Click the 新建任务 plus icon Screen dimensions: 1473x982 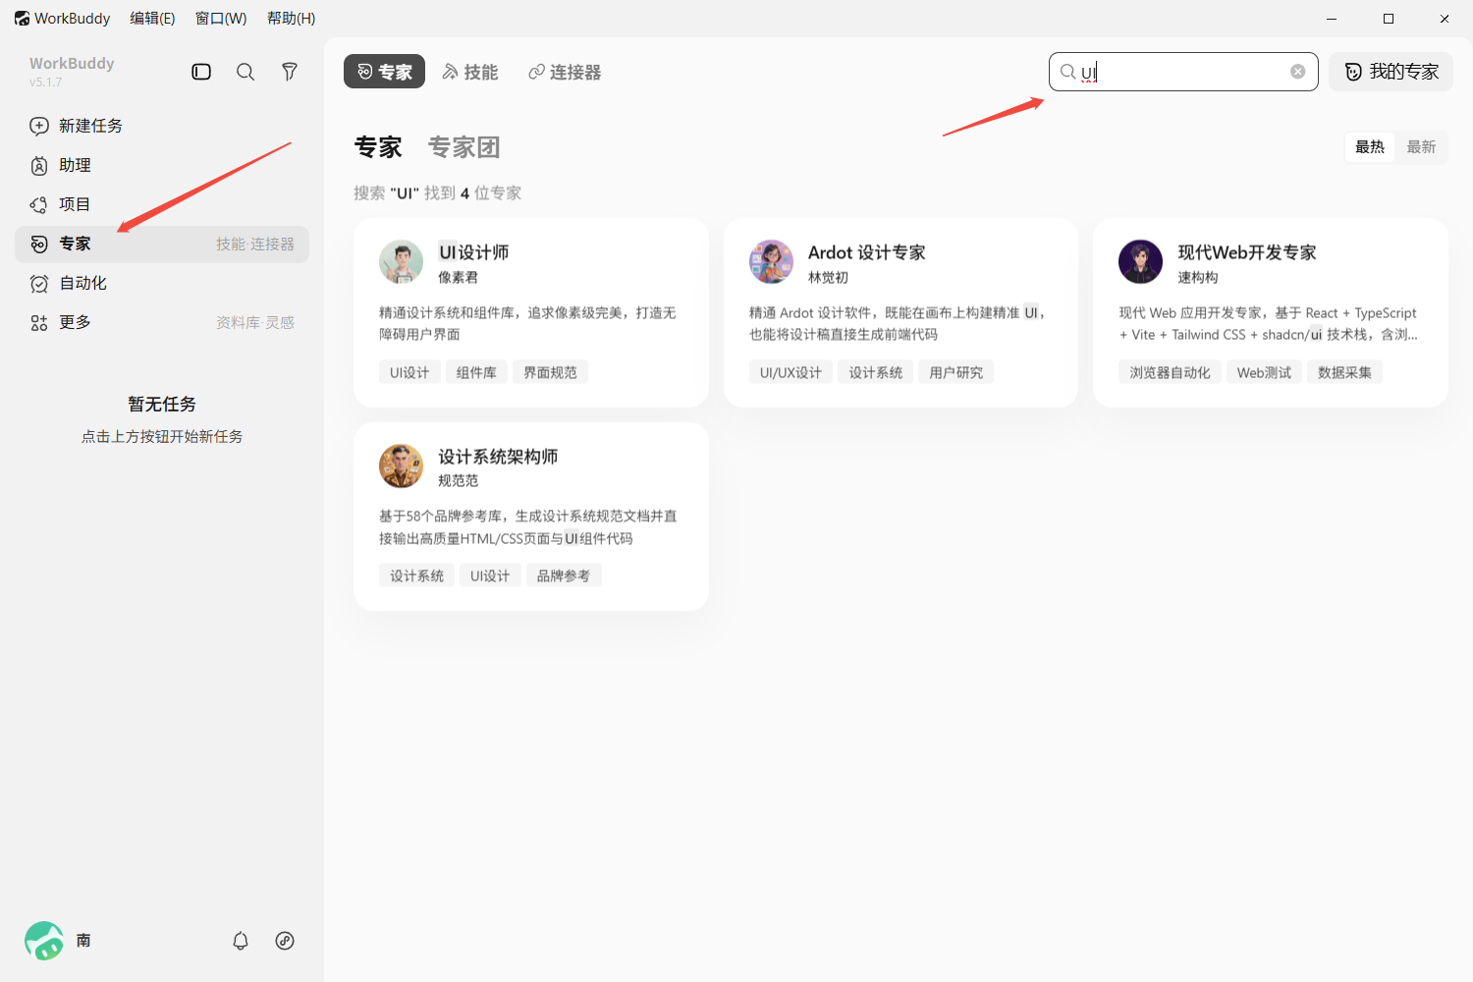coord(39,126)
